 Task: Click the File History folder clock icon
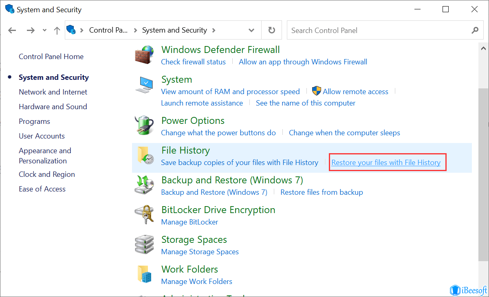point(145,156)
